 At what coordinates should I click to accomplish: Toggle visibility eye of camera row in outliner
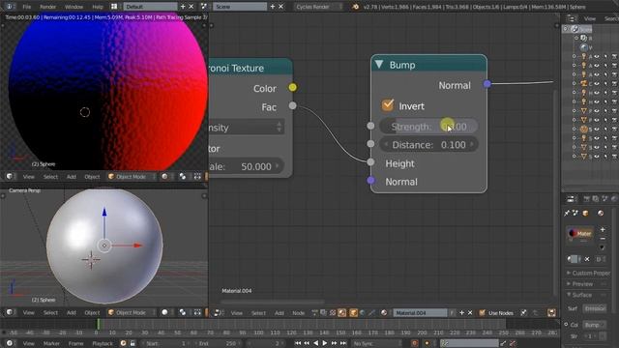(x=597, y=84)
